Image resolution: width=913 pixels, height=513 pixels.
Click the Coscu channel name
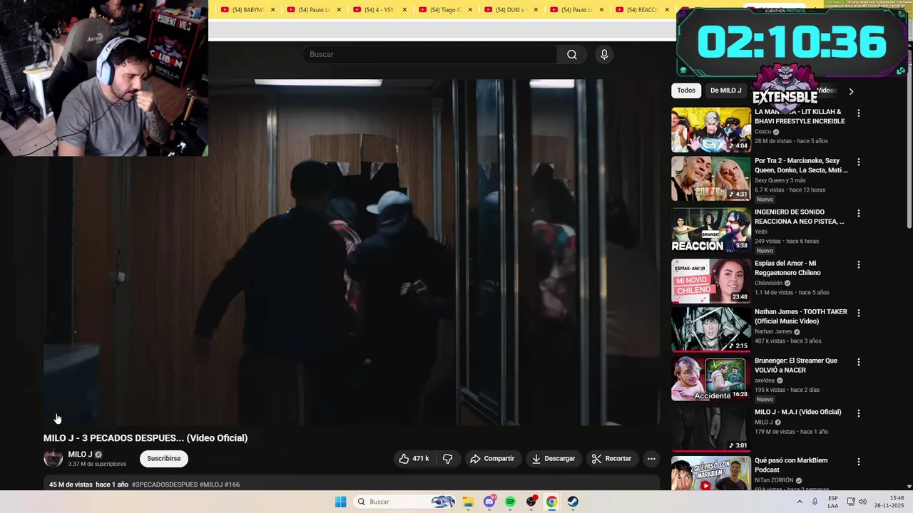coord(762,132)
